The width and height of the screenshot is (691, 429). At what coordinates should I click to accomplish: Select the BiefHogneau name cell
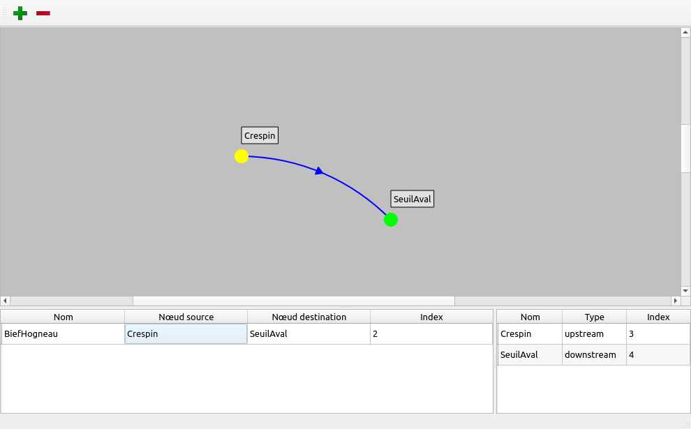tap(63, 334)
